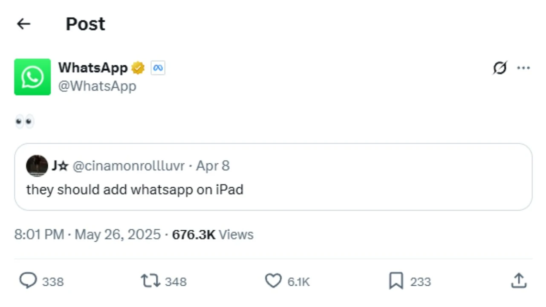Viewport: 546px width, 307px height.
Task: Repost the WhatsApp post
Action: (x=150, y=281)
